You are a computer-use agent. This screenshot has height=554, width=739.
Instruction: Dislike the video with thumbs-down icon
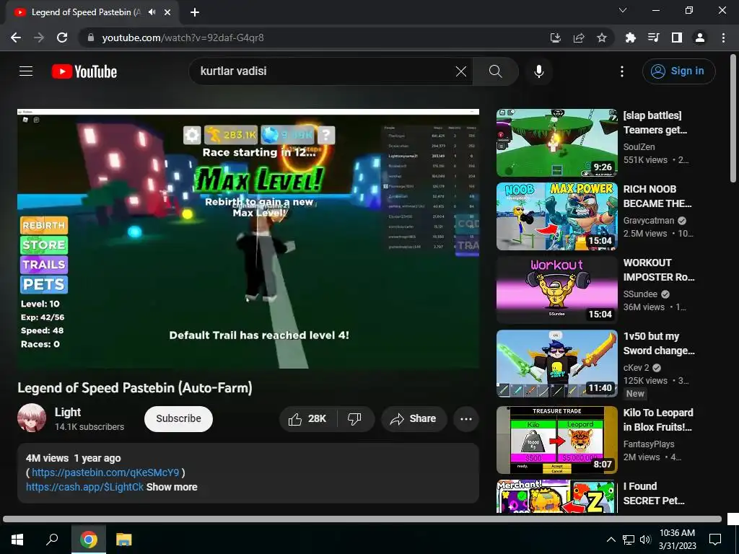tap(354, 419)
